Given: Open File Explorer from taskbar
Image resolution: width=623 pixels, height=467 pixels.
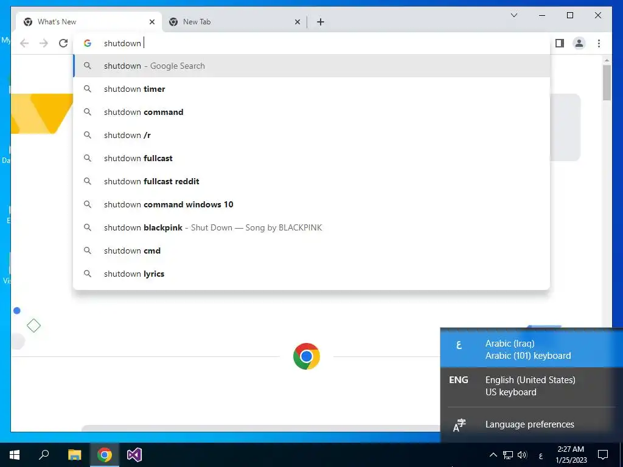Looking at the screenshot, I should 74,455.
